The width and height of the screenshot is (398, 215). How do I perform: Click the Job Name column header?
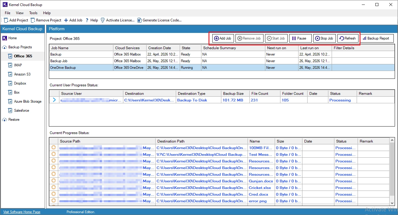[81, 48]
